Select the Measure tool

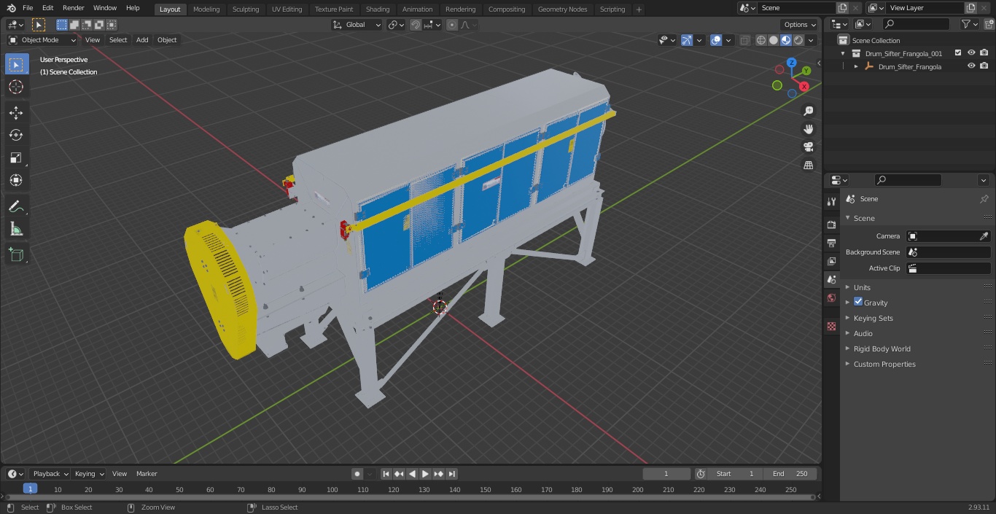coord(16,230)
